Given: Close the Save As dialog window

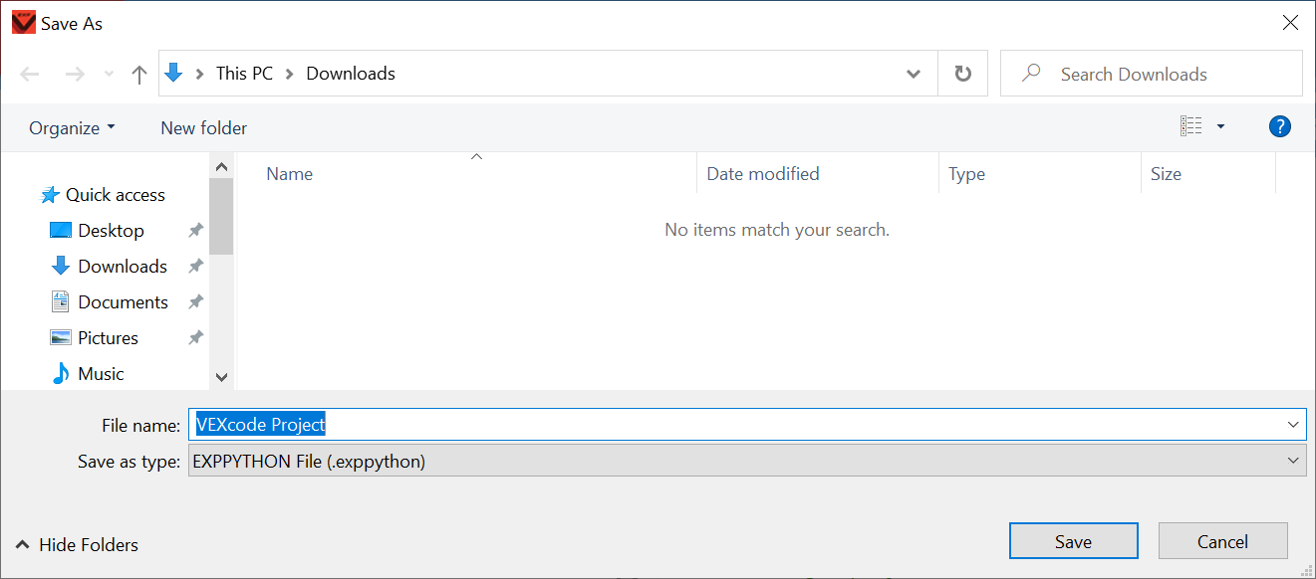Looking at the screenshot, I should [x=1290, y=22].
